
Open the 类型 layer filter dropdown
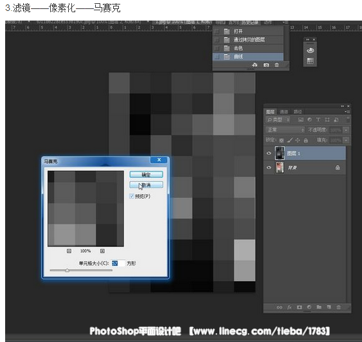click(278, 120)
